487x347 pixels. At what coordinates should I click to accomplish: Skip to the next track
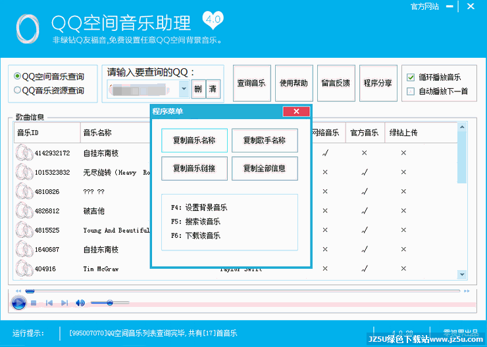point(64,303)
